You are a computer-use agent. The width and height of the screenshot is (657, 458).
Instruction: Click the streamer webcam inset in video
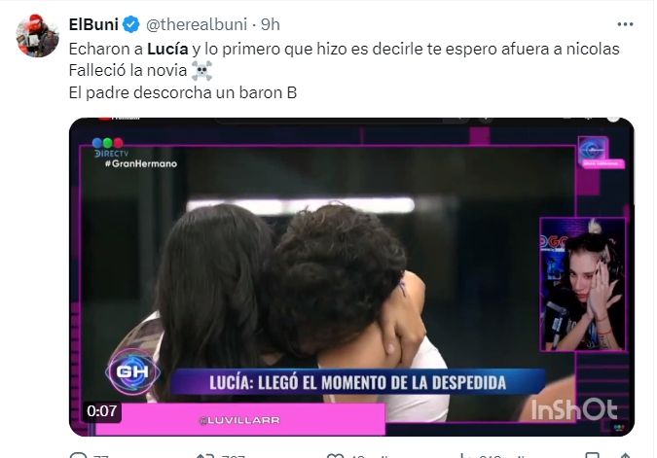tap(582, 284)
